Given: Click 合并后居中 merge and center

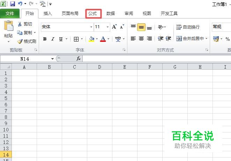Looking at the screenshot, I should (x=190, y=39).
